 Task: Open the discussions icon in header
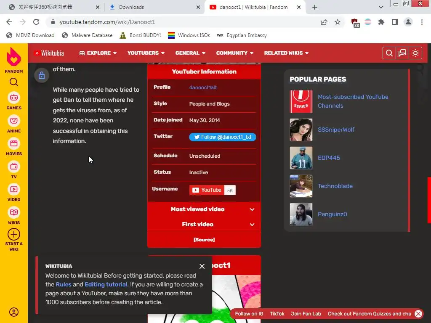(402, 53)
